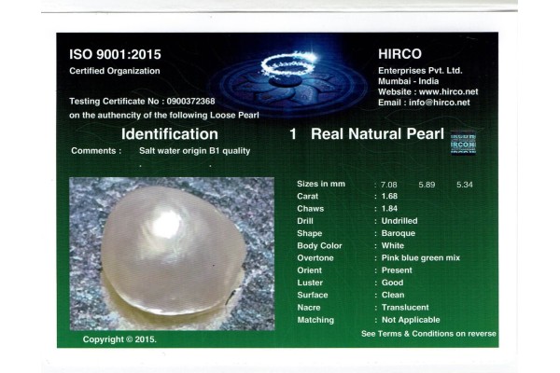This screenshot has height=373, width=560.
Task: Select the pearl photograph
Action: [x=172, y=254]
